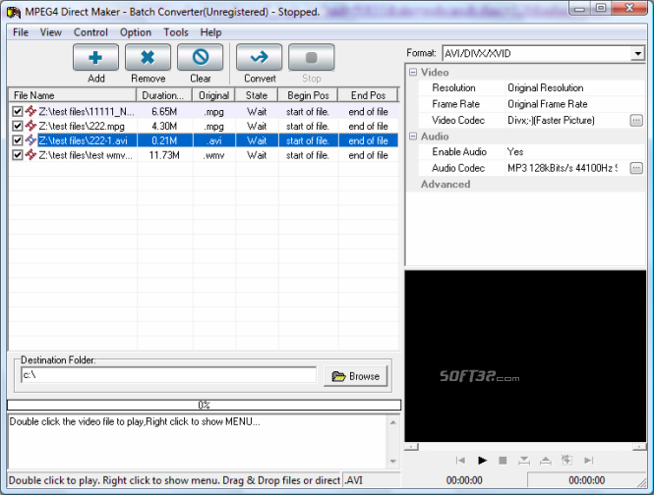The height and width of the screenshot is (495, 654).
Task: Open the Format dropdown AVI/DIVX/XVID
Action: click(x=637, y=53)
